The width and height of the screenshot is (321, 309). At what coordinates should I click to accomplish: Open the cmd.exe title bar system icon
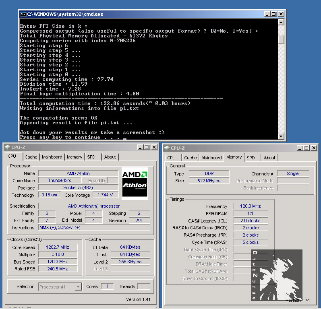pos(23,14)
